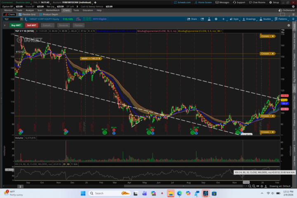Click the chart horizontal scrollbar thumb
This screenshot has width=297, height=198.
183,186
